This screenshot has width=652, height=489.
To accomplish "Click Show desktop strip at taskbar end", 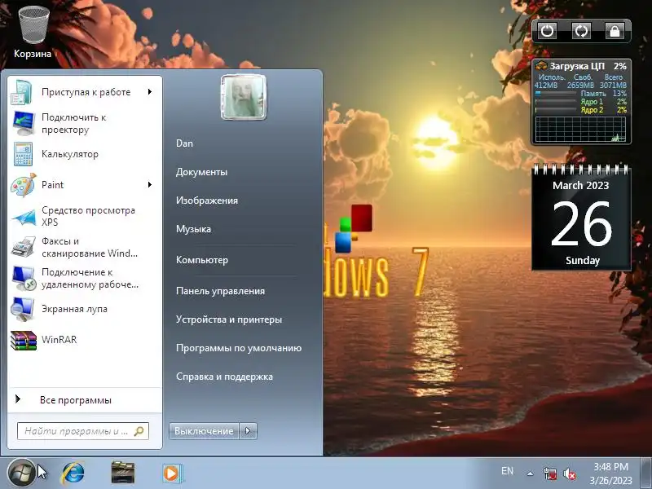I will (x=646, y=474).
